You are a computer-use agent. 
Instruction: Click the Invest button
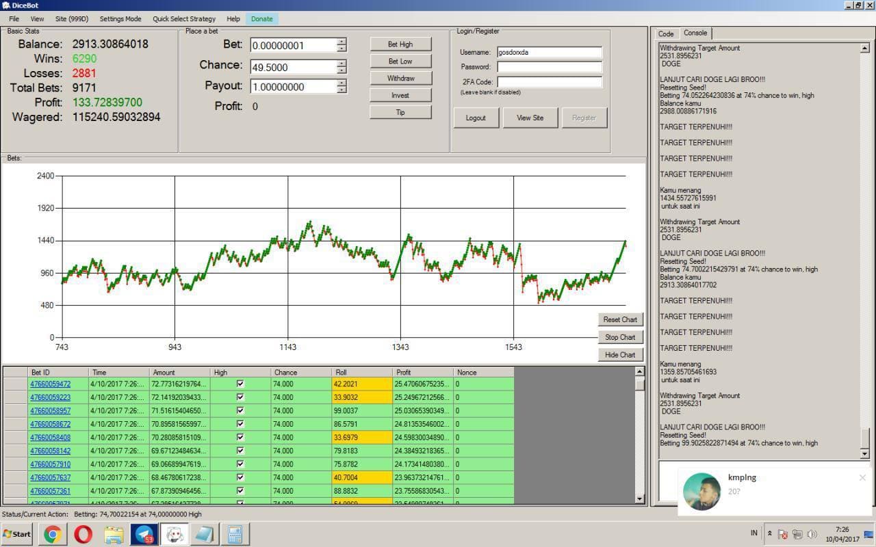[400, 96]
